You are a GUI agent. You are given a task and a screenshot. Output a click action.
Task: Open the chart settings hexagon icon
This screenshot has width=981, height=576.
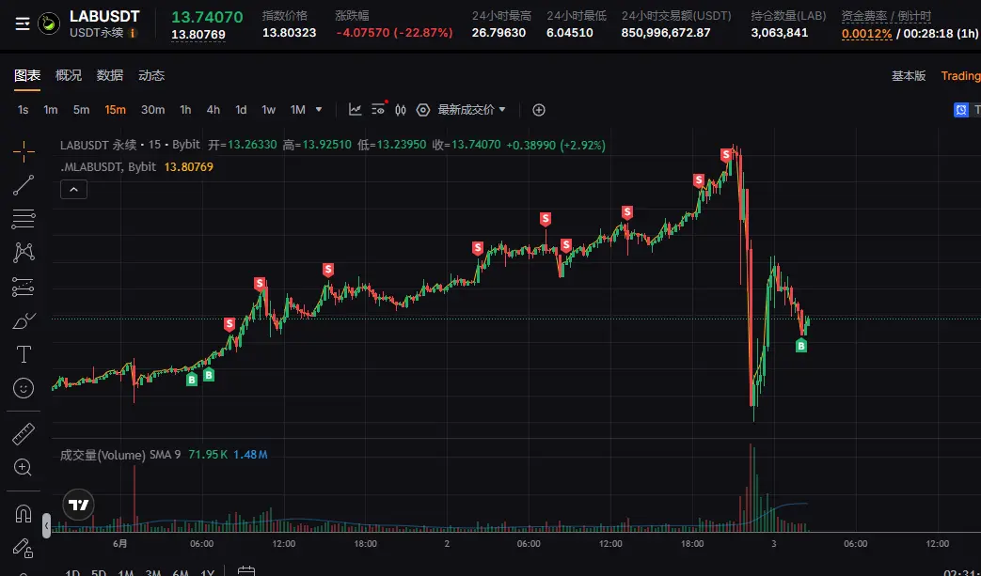423,110
